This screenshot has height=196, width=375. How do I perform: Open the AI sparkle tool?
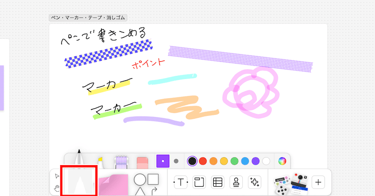click(x=255, y=182)
